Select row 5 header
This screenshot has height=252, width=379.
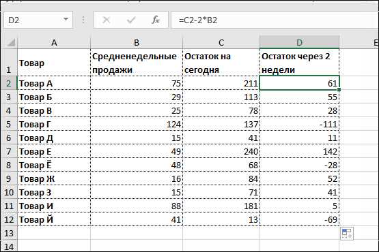(x=9, y=124)
